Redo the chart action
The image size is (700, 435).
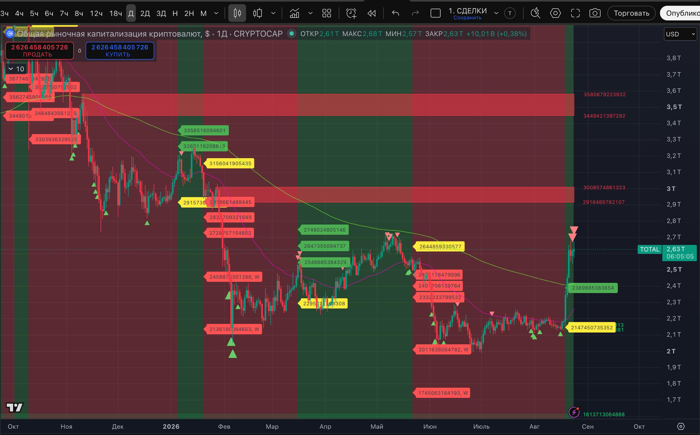click(415, 13)
